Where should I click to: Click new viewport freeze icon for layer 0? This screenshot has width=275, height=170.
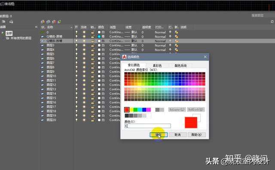(176, 32)
